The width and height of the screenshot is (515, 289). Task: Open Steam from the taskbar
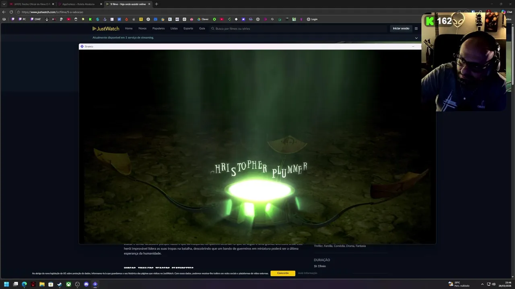pyautogui.click(x=60, y=284)
